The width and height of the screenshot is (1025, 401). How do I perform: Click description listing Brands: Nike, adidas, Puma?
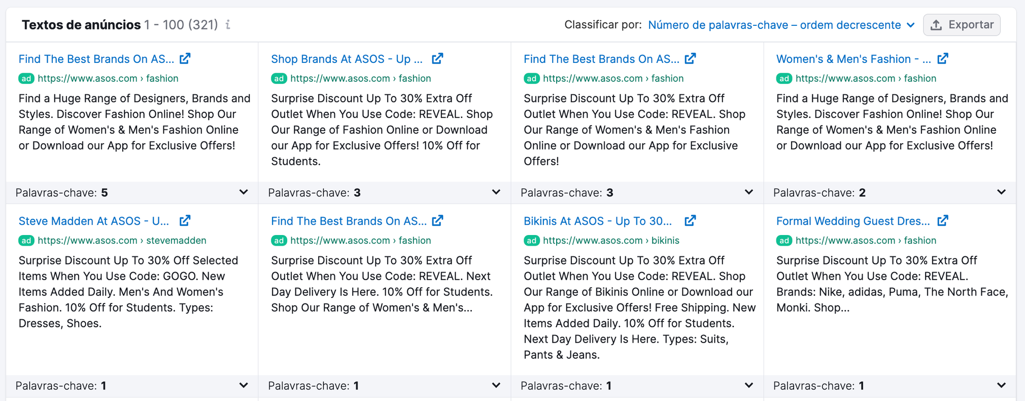click(x=892, y=284)
